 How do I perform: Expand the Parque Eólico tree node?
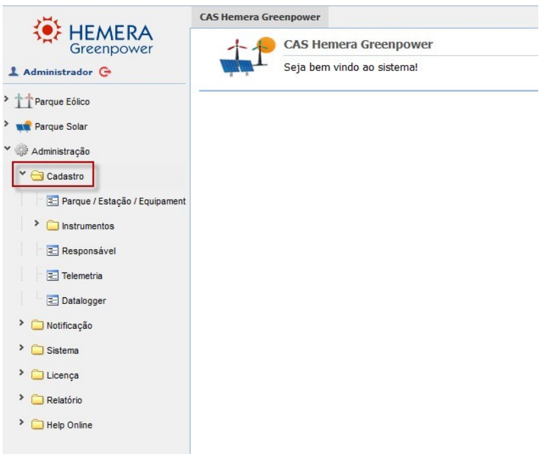point(7,100)
